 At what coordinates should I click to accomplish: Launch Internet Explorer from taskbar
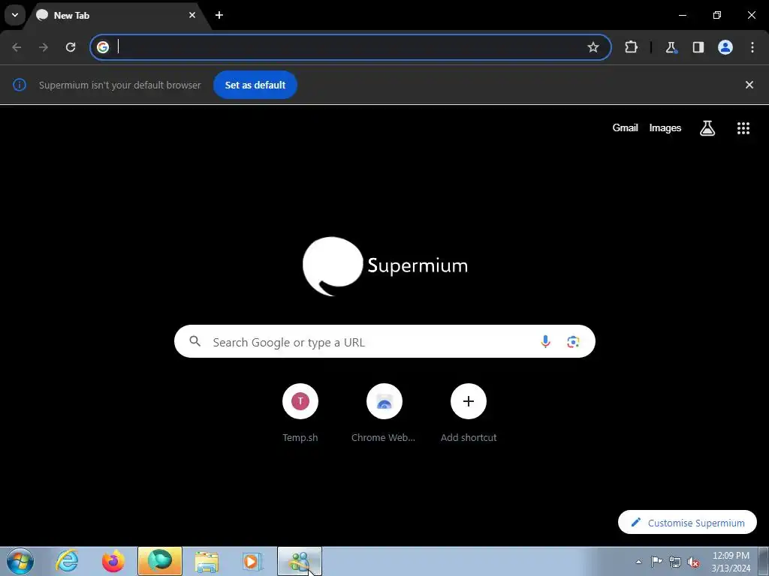[x=67, y=561]
